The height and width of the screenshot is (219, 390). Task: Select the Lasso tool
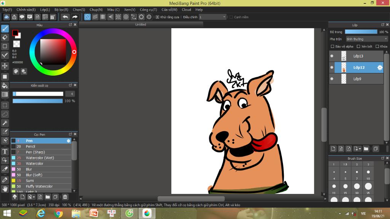5,114
